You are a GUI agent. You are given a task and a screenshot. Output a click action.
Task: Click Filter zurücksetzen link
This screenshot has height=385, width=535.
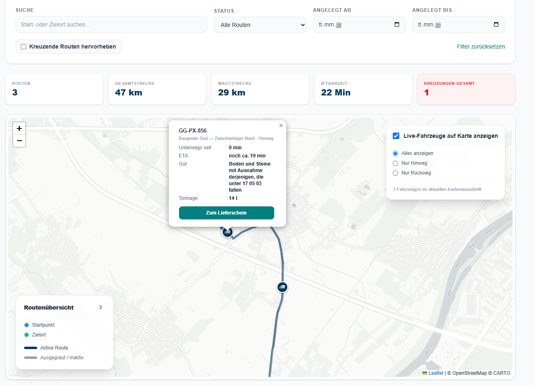481,46
